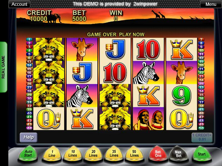222x166 pixels.
Task: Select the 50 Lines button
Action: tap(134, 154)
